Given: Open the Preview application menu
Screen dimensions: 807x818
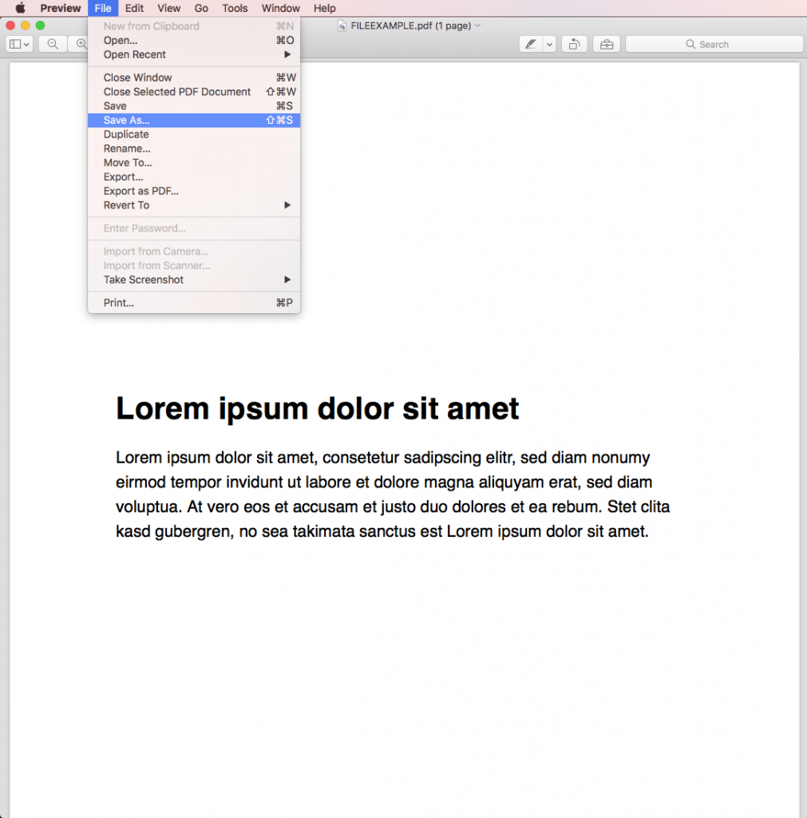Looking at the screenshot, I should click(61, 8).
